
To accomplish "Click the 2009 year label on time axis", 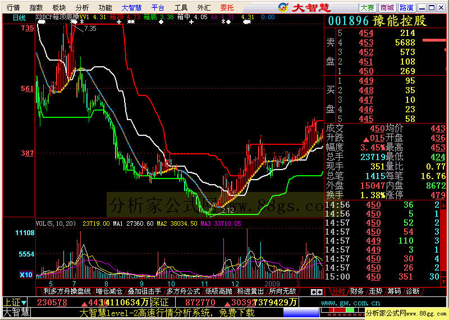I will 272,284.
